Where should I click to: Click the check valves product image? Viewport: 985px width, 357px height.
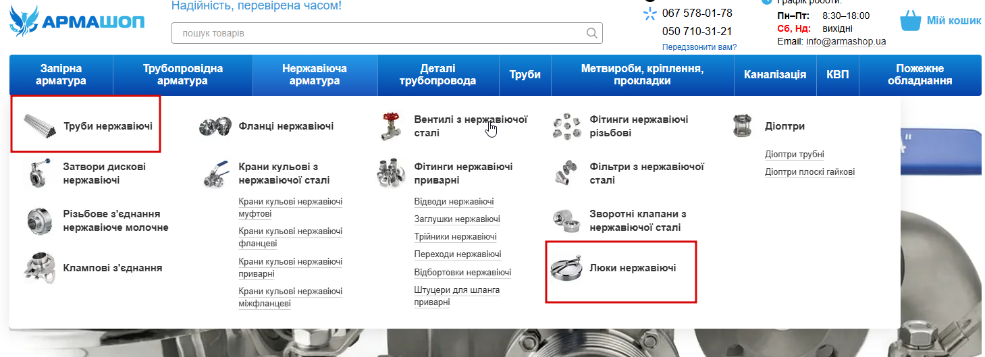[566, 221]
